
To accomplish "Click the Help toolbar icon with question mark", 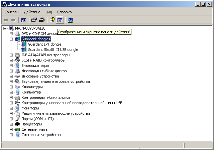I will pos(52,20).
